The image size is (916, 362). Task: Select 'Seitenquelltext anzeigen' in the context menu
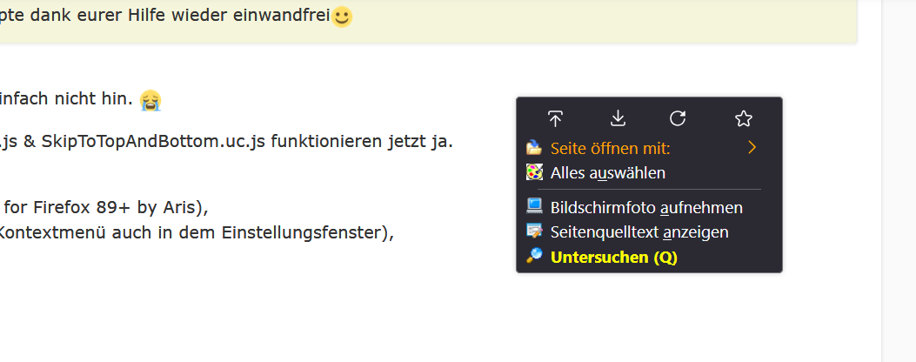click(639, 232)
